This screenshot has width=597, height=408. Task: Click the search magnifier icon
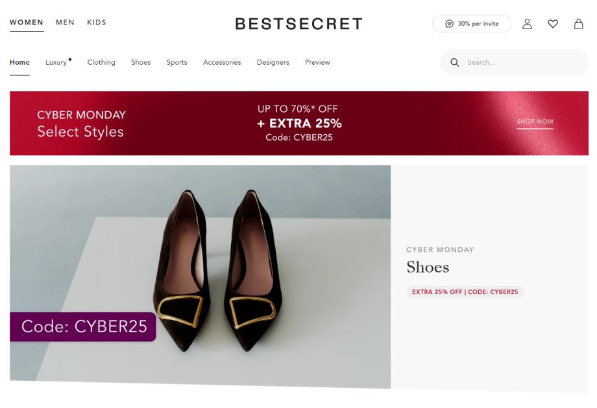[x=455, y=62]
